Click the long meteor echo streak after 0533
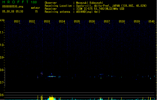157x100 pixels. click(x=51, y=76)
